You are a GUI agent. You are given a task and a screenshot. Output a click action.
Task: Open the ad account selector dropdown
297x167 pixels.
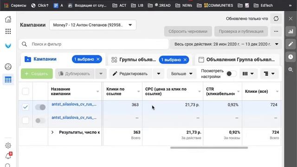pos(93,25)
